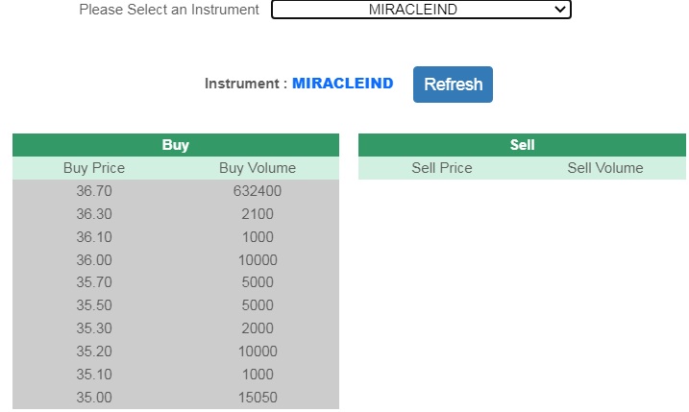
Task: Select the 36.70 buy price cell
Action: pyautogui.click(x=94, y=191)
